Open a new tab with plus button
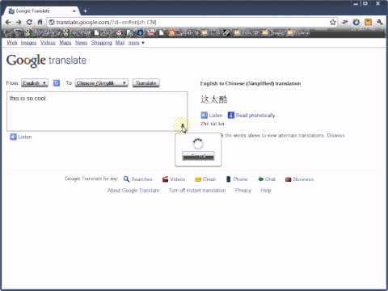388x291 pixels. (85, 11)
